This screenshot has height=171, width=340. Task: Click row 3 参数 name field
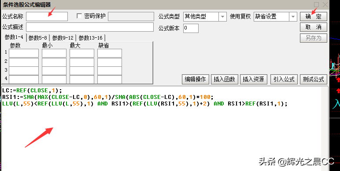[x=24, y=71]
